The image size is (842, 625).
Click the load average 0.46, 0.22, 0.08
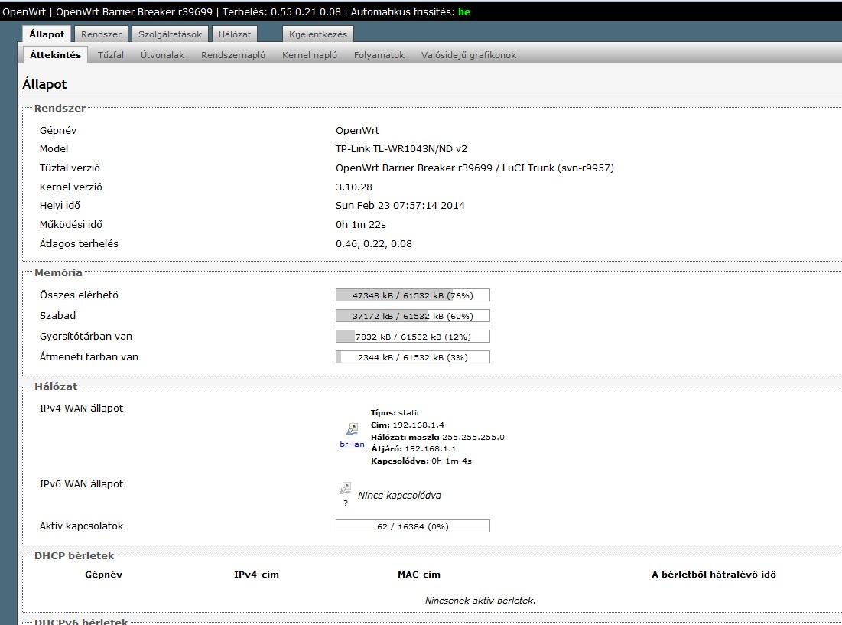(374, 243)
